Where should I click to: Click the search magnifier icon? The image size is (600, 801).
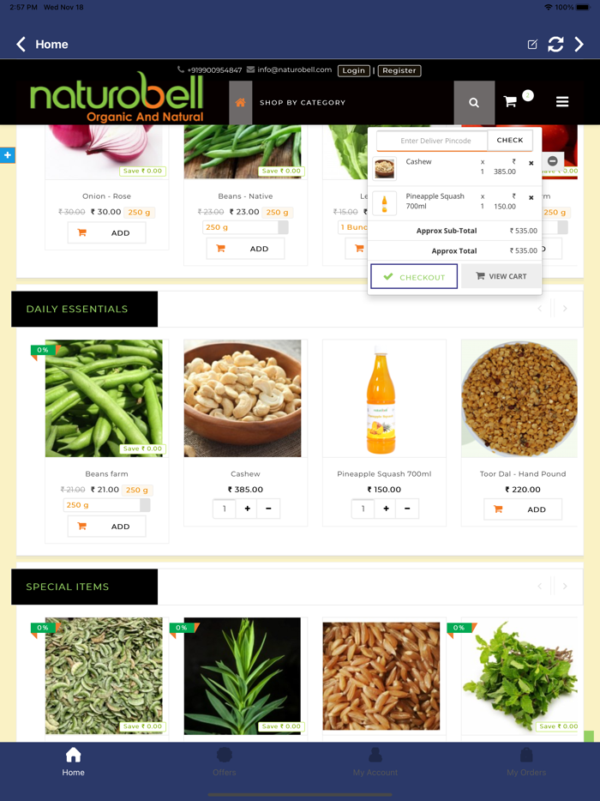point(474,103)
